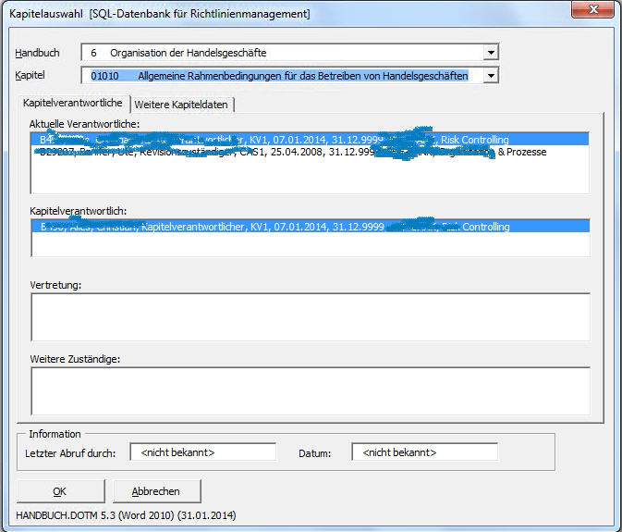Select the Revisionszuständiger entry in Aktuelle Verantwortliche

tap(310, 152)
